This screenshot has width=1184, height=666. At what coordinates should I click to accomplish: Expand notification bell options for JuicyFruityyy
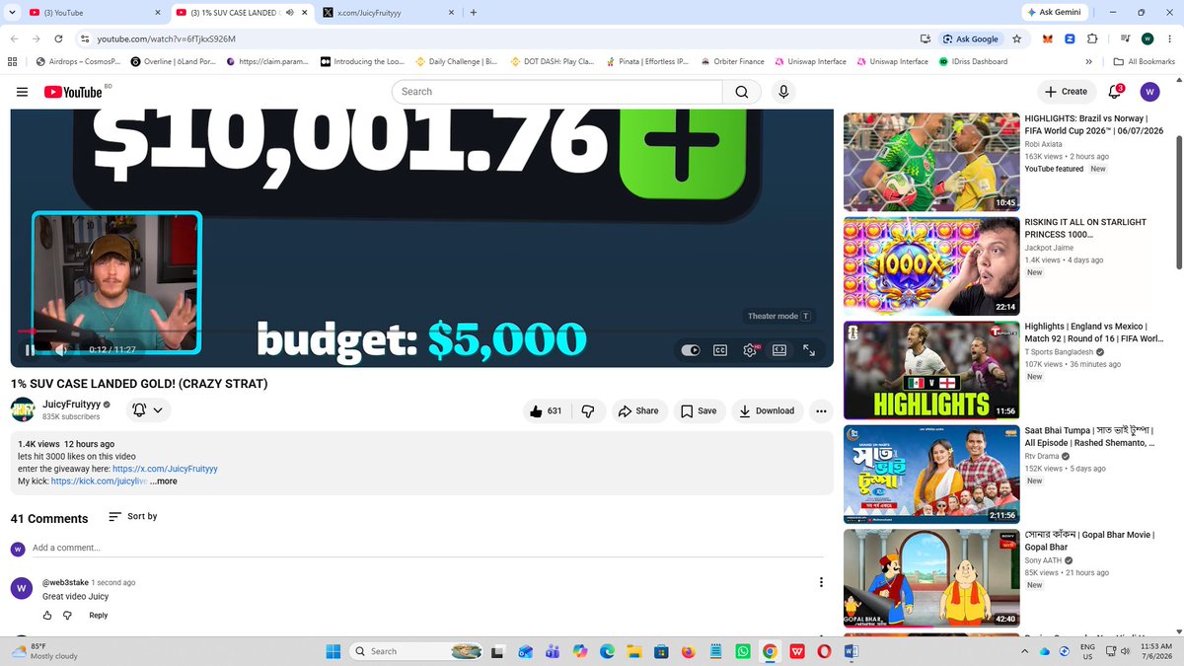(147, 410)
